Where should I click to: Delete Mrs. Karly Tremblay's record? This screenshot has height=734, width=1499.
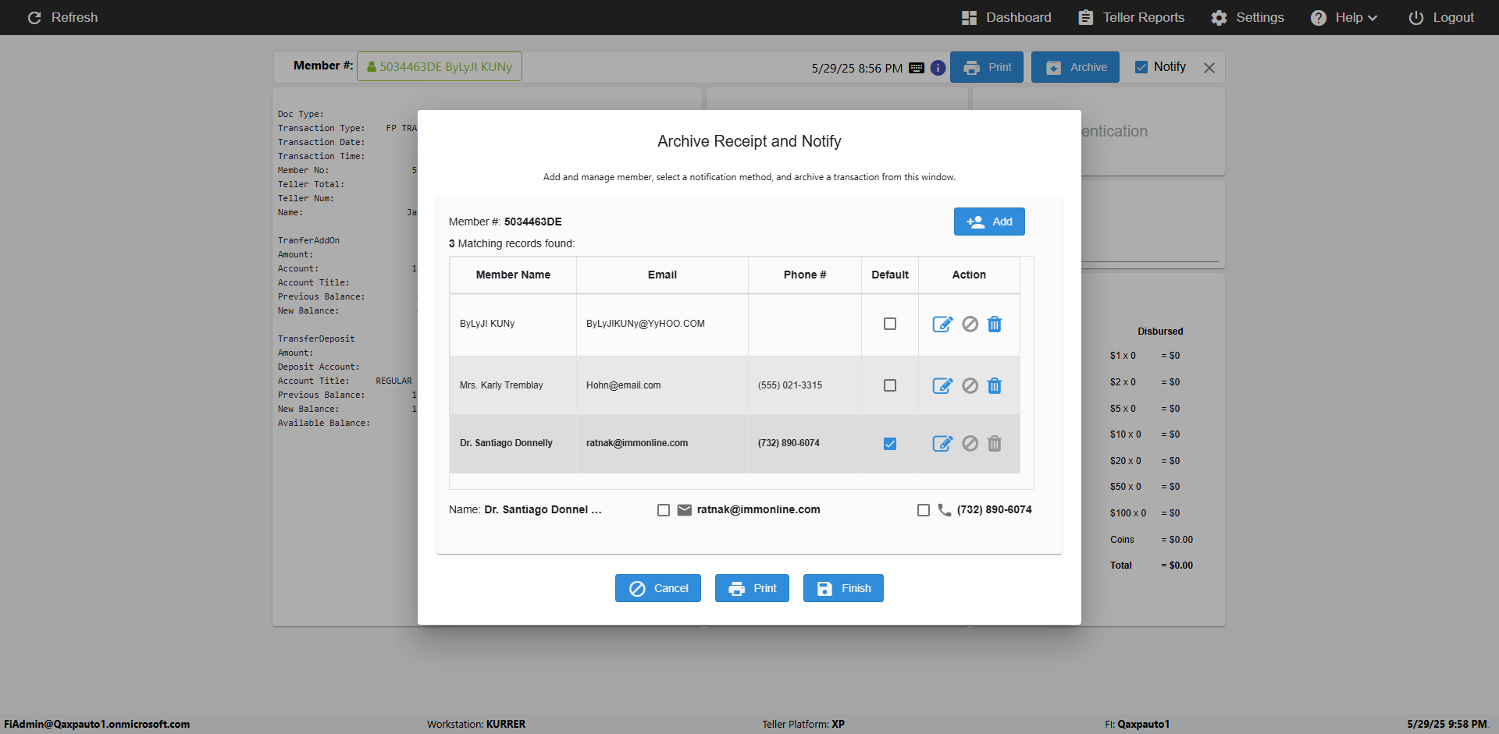[995, 385]
